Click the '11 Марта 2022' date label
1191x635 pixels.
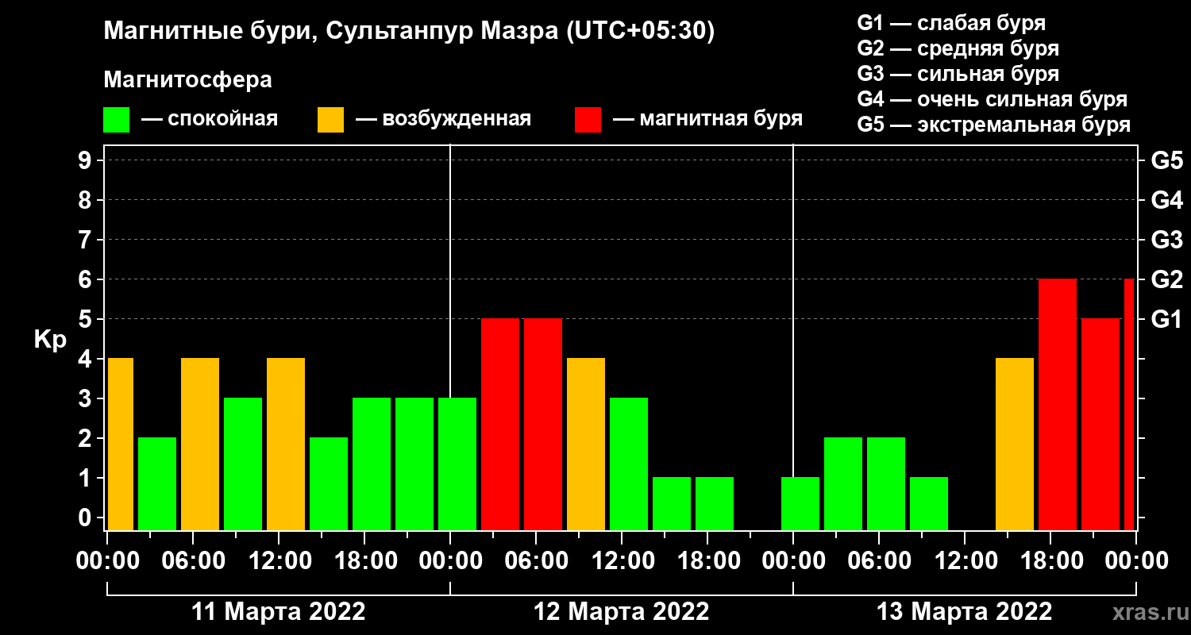click(x=279, y=612)
